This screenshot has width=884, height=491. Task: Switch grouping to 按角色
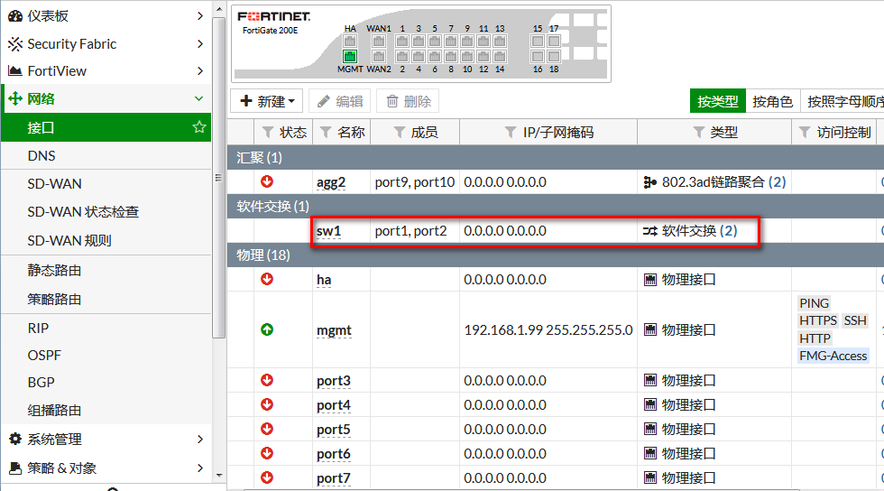[x=772, y=102]
